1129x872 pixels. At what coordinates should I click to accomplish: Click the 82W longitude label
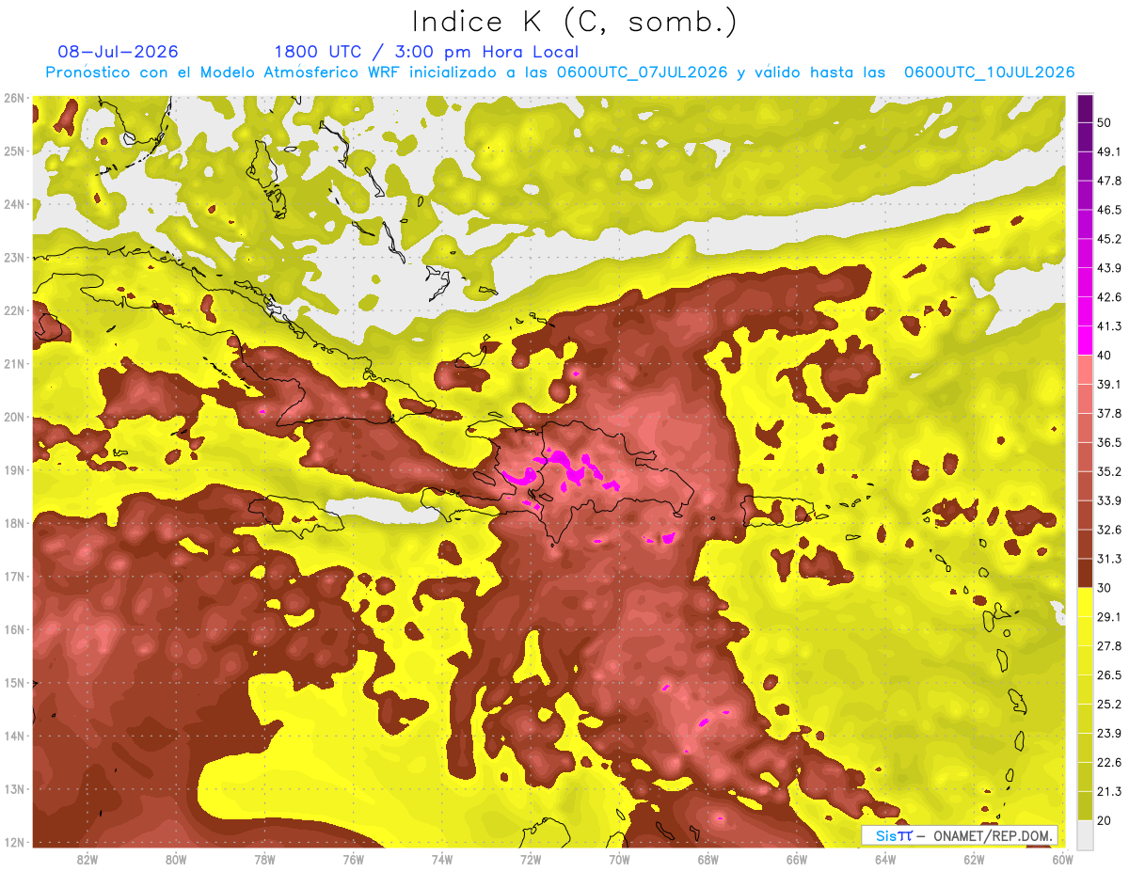(87, 859)
